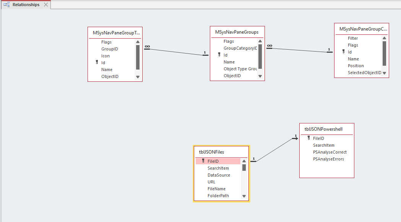
Task: Select the PSAnalyseCorrect field
Action: point(330,152)
